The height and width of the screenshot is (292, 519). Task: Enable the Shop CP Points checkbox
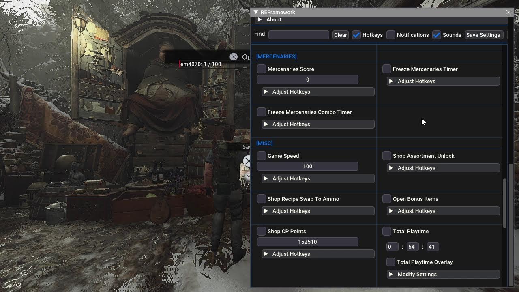262,231
